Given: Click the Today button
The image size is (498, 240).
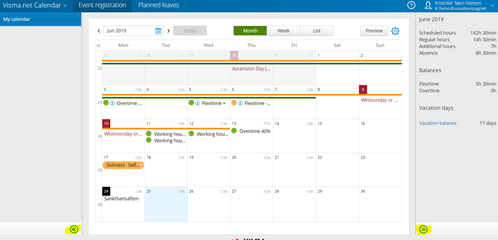Looking at the screenshot, I should click(x=190, y=31).
